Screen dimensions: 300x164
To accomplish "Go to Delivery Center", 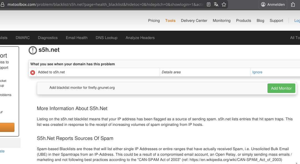I will [x=194, y=20].
